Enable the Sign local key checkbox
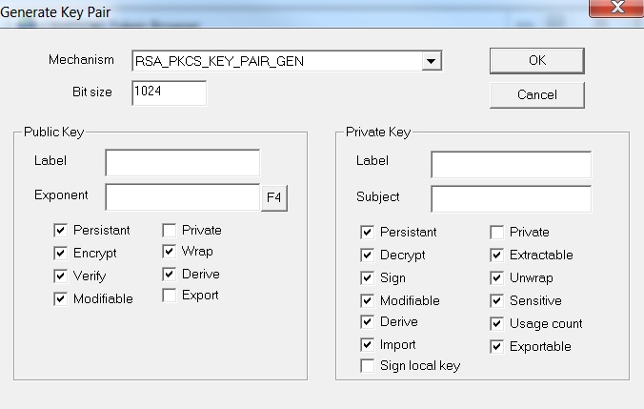 (x=367, y=366)
